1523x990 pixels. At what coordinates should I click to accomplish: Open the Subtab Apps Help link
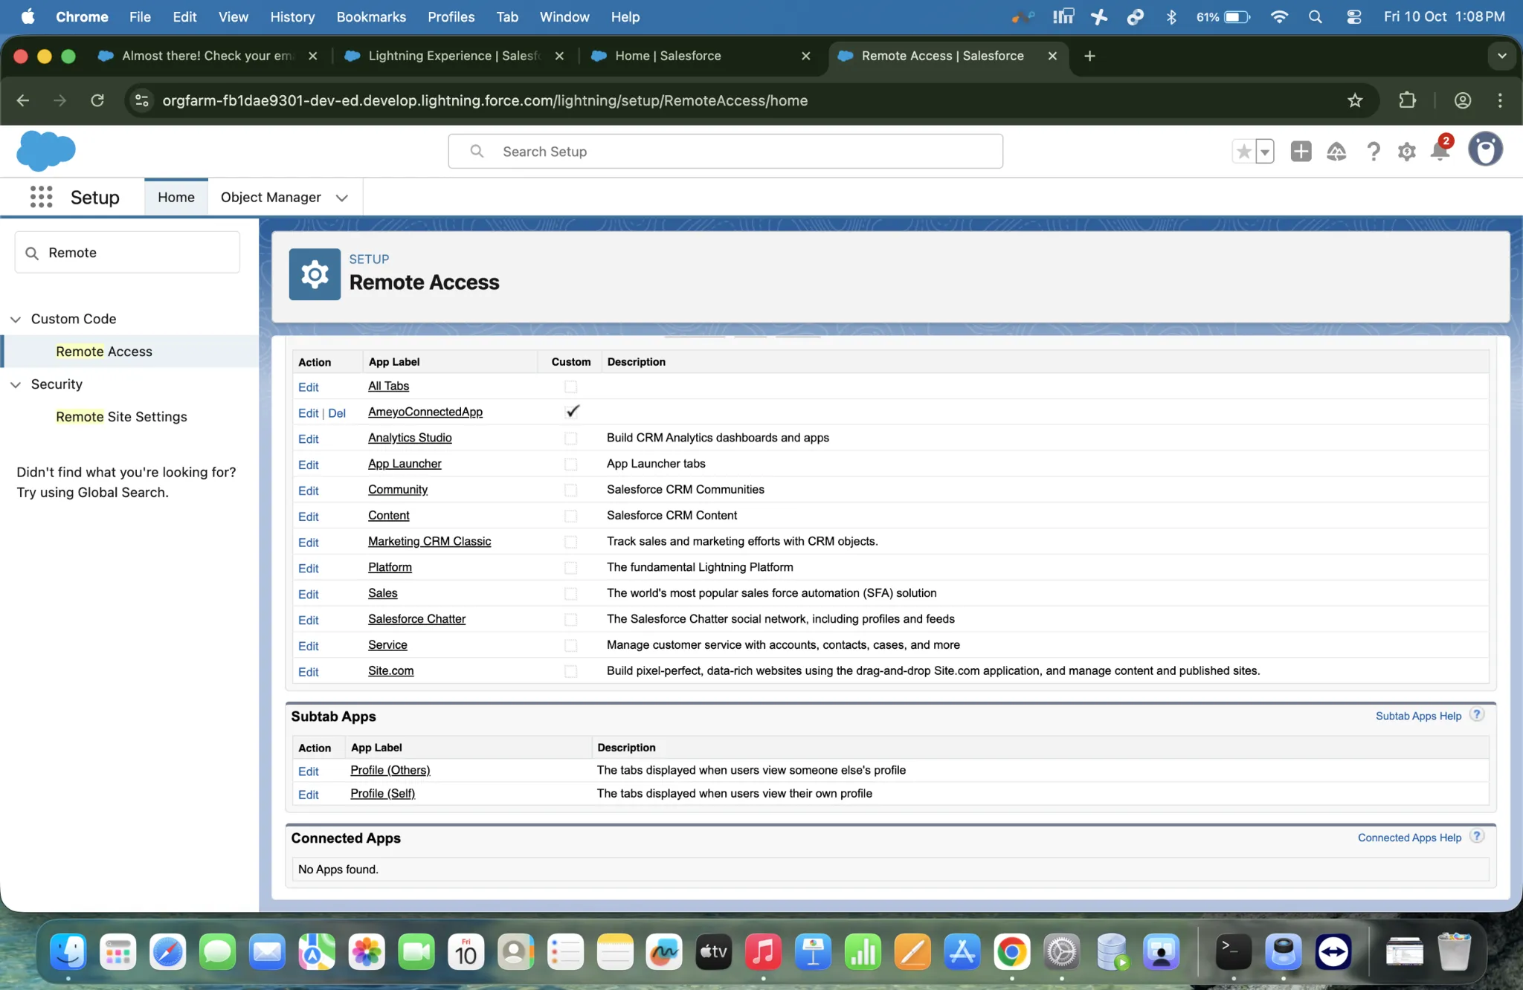pos(1418,716)
